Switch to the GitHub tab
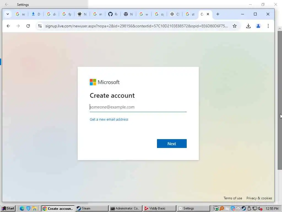Image resolution: width=282 pixels, height=212 pixels. tap(113, 14)
